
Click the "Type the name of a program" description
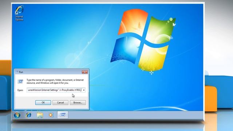click(x=55, y=82)
